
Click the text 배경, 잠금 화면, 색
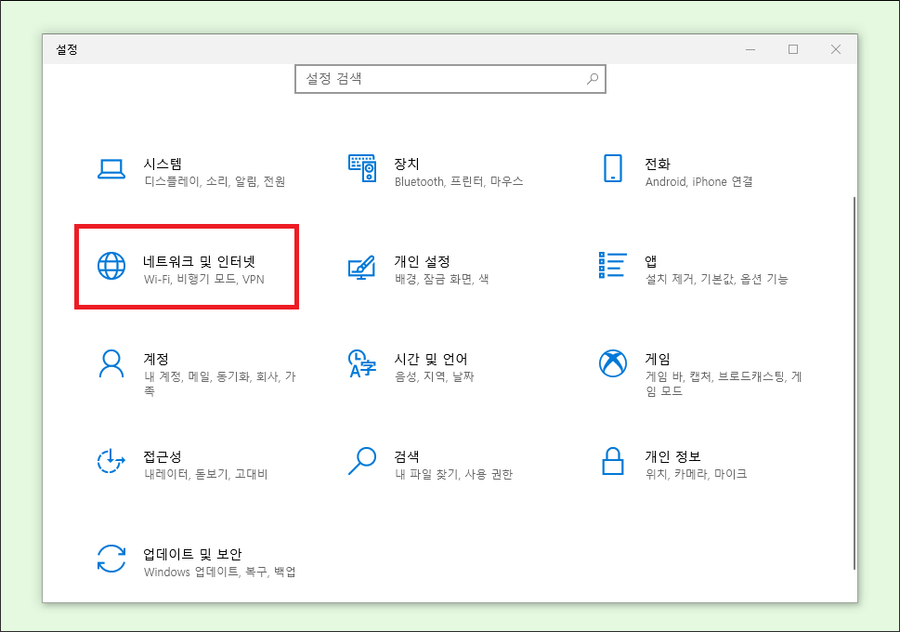[x=442, y=279]
